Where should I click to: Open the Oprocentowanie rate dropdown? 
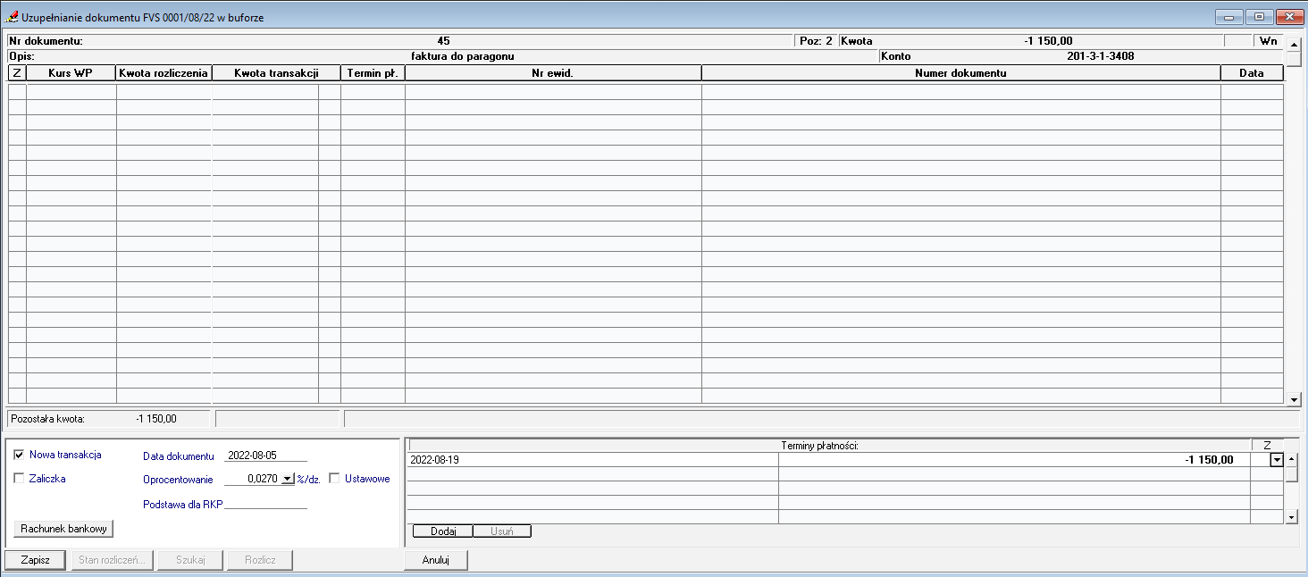click(288, 479)
